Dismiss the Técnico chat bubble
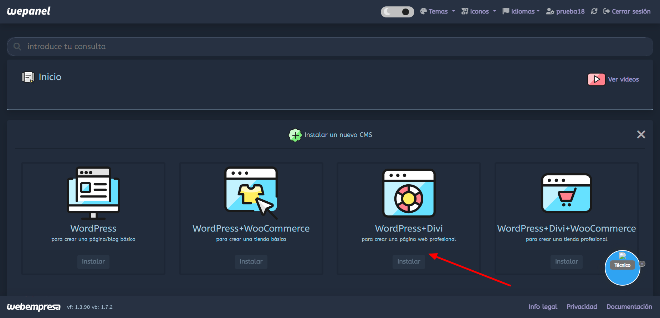 pyautogui.click(x=642, y=264)
